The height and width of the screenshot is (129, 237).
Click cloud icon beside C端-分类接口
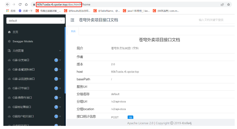click(9, 60)
